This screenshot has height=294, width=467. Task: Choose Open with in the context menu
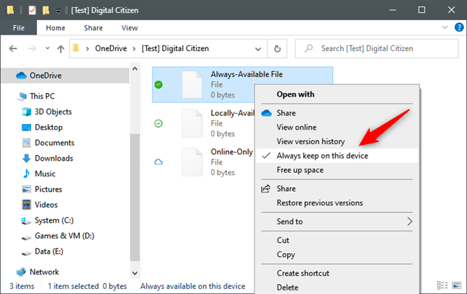[x=337, y=94]
